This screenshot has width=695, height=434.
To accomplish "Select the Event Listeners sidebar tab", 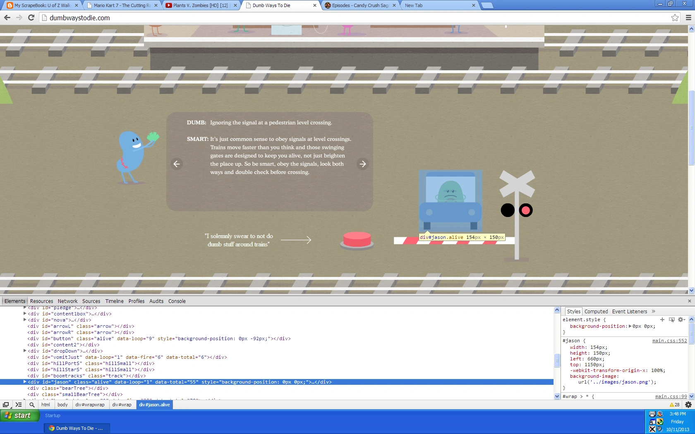I will coord(630,311).
